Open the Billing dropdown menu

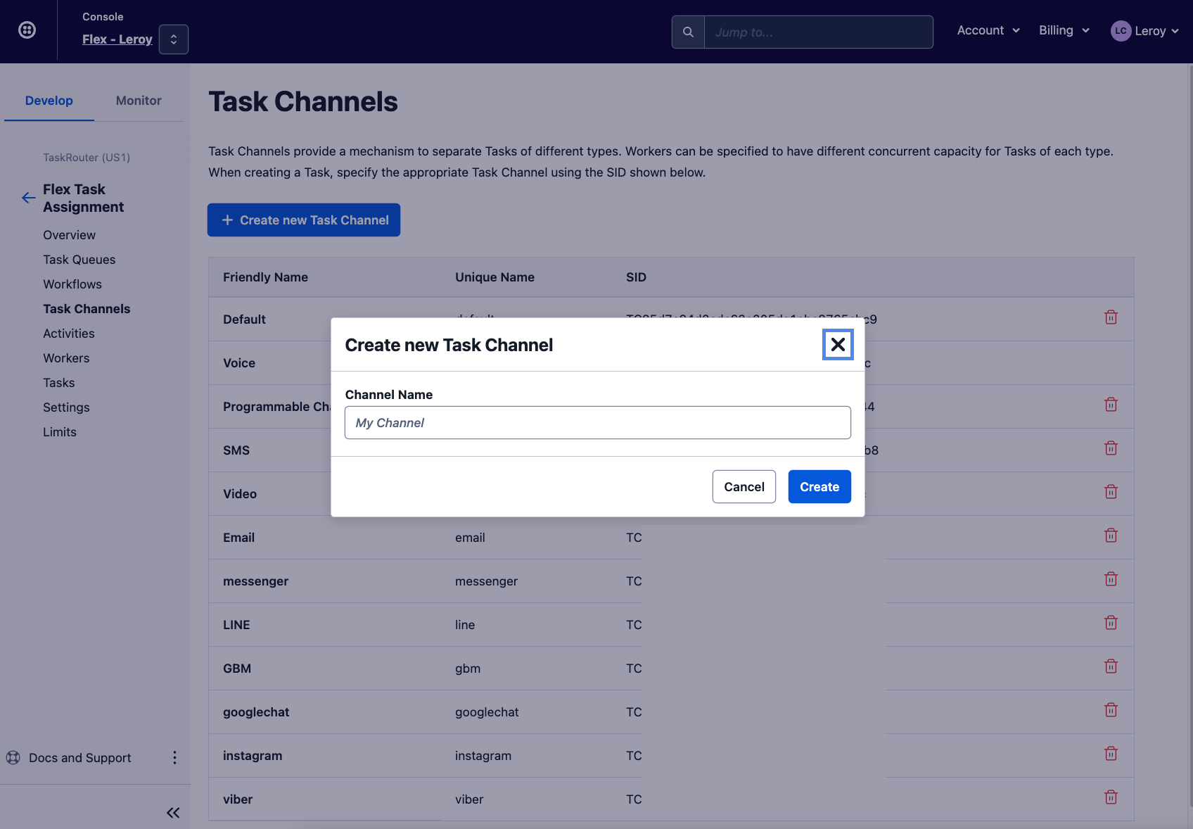click(1063, 30)
